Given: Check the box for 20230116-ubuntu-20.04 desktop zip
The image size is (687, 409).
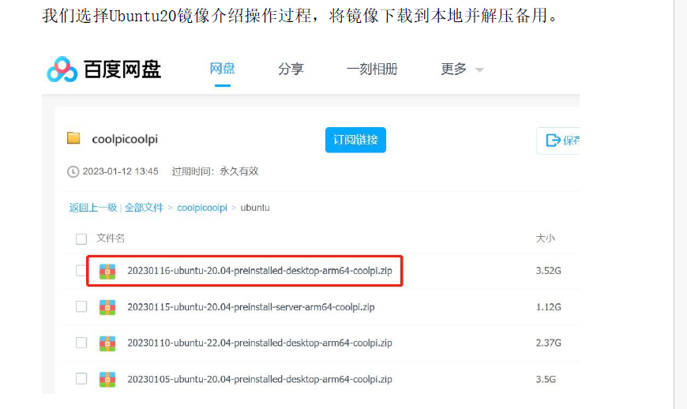Looking at the screenshot, I should tap(81, 271).
